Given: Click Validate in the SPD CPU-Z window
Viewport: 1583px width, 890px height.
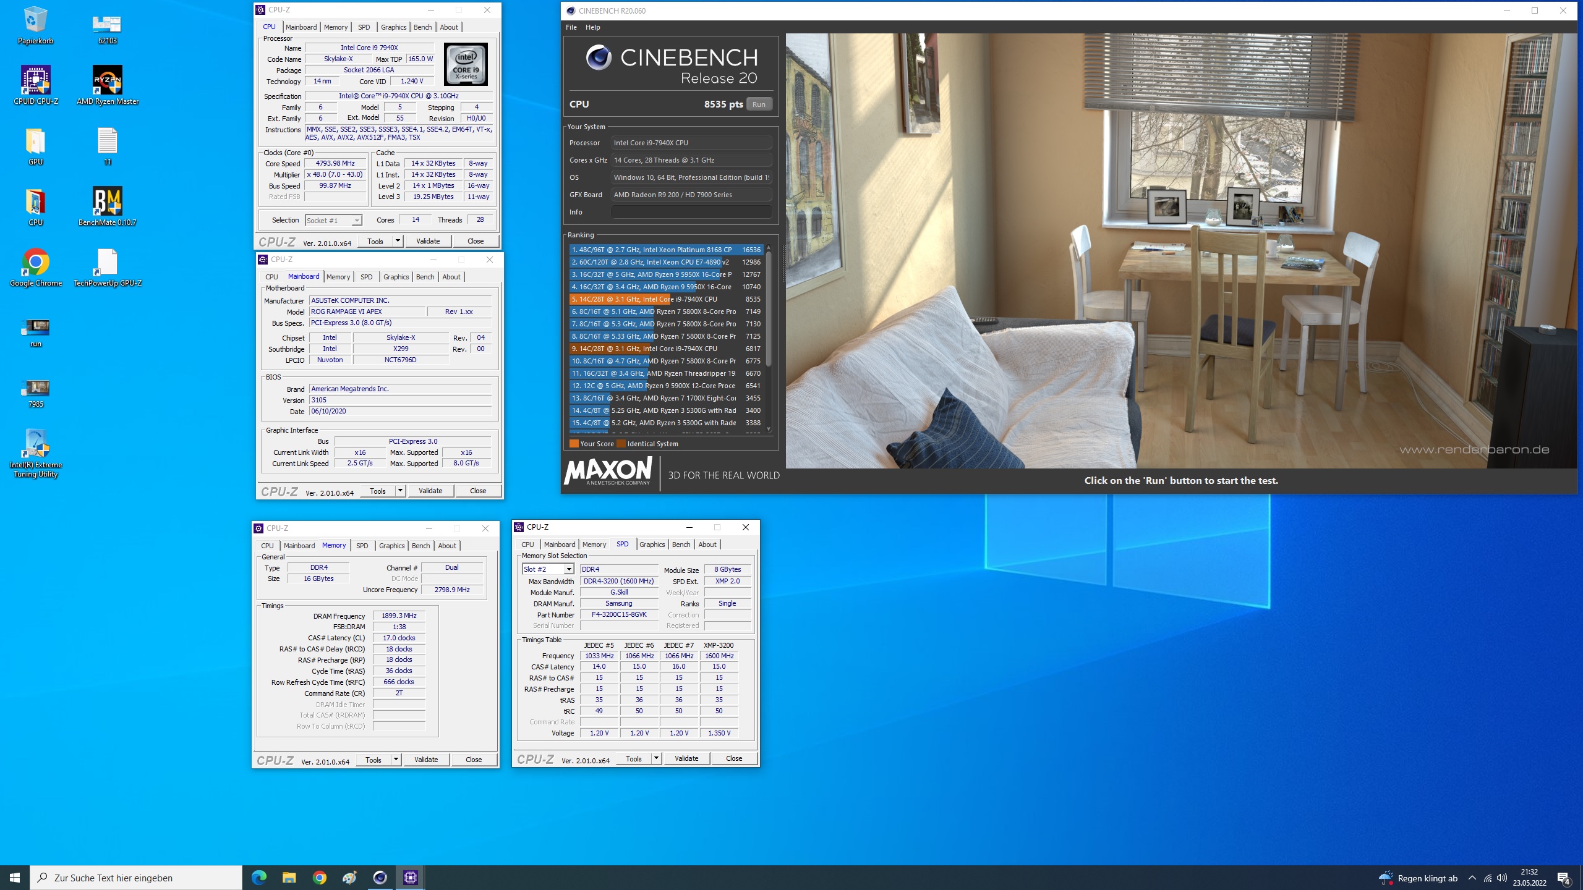Looking at the screenshot, I should [686, 758].
